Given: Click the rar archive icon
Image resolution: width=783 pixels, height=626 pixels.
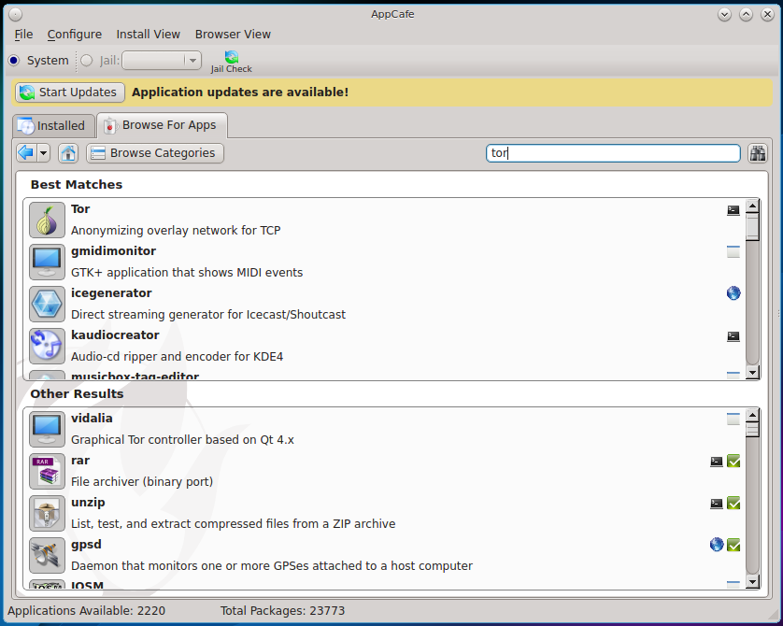Looking at the screenshot, I should 47,471.
